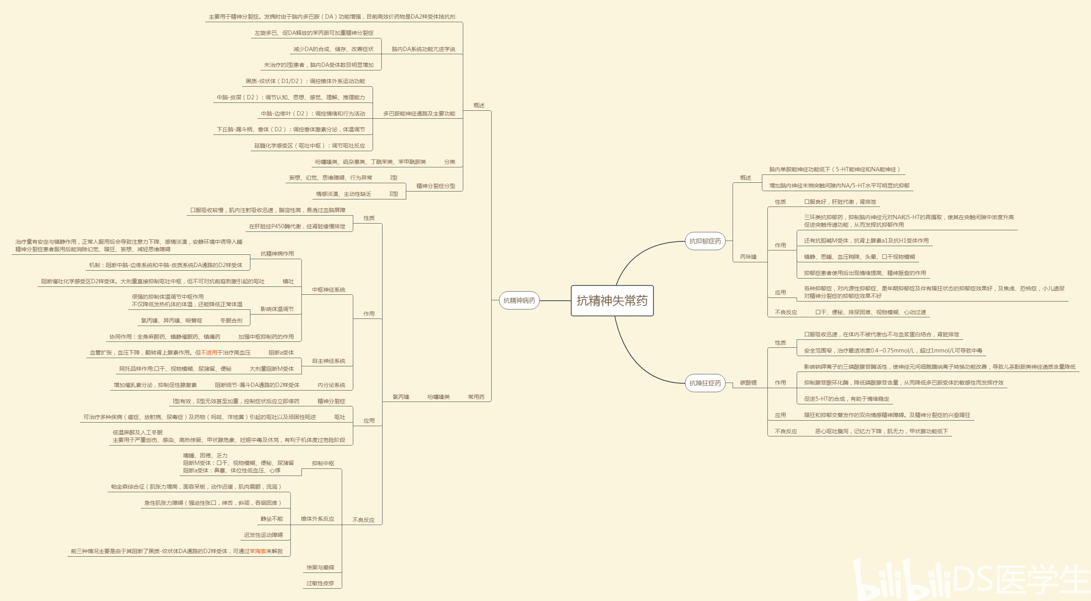Image resolution: width=1091 pixels, height=601 pixels.
Task: Select text 情感淡漠、主动性缺乏
Action: [x=343, y=194]
